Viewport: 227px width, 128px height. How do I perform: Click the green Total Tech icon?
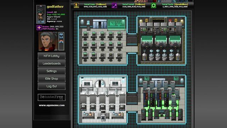pyautogui.click(x=154, y=6)
